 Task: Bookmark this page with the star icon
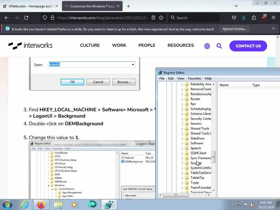coord(161,17)
